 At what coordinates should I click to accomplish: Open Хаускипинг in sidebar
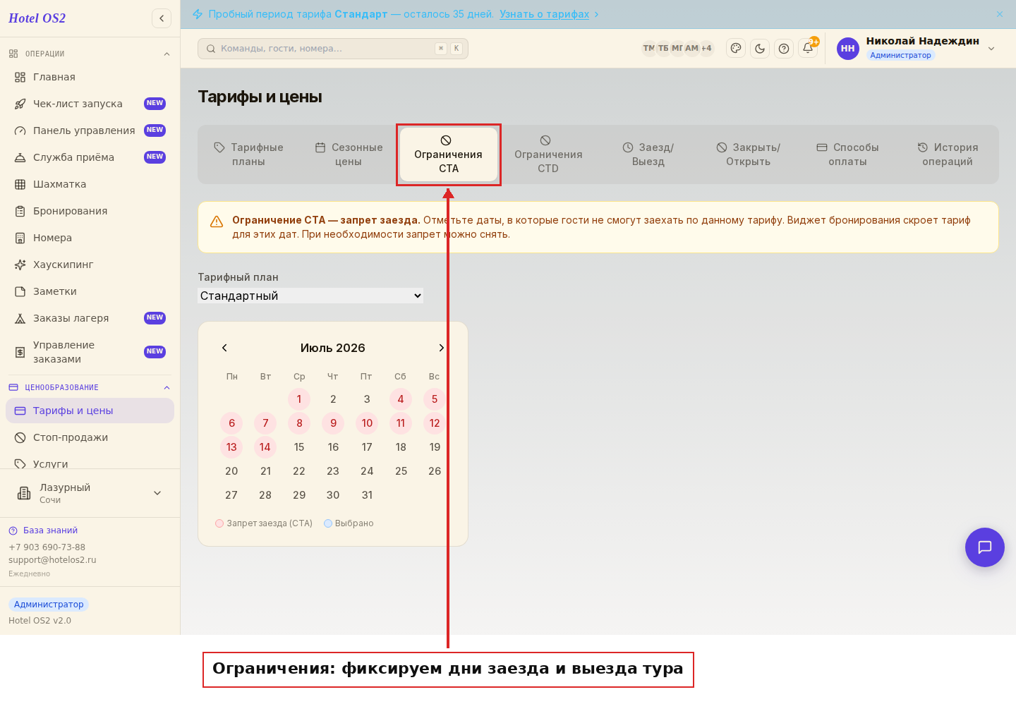click(90, 265)
